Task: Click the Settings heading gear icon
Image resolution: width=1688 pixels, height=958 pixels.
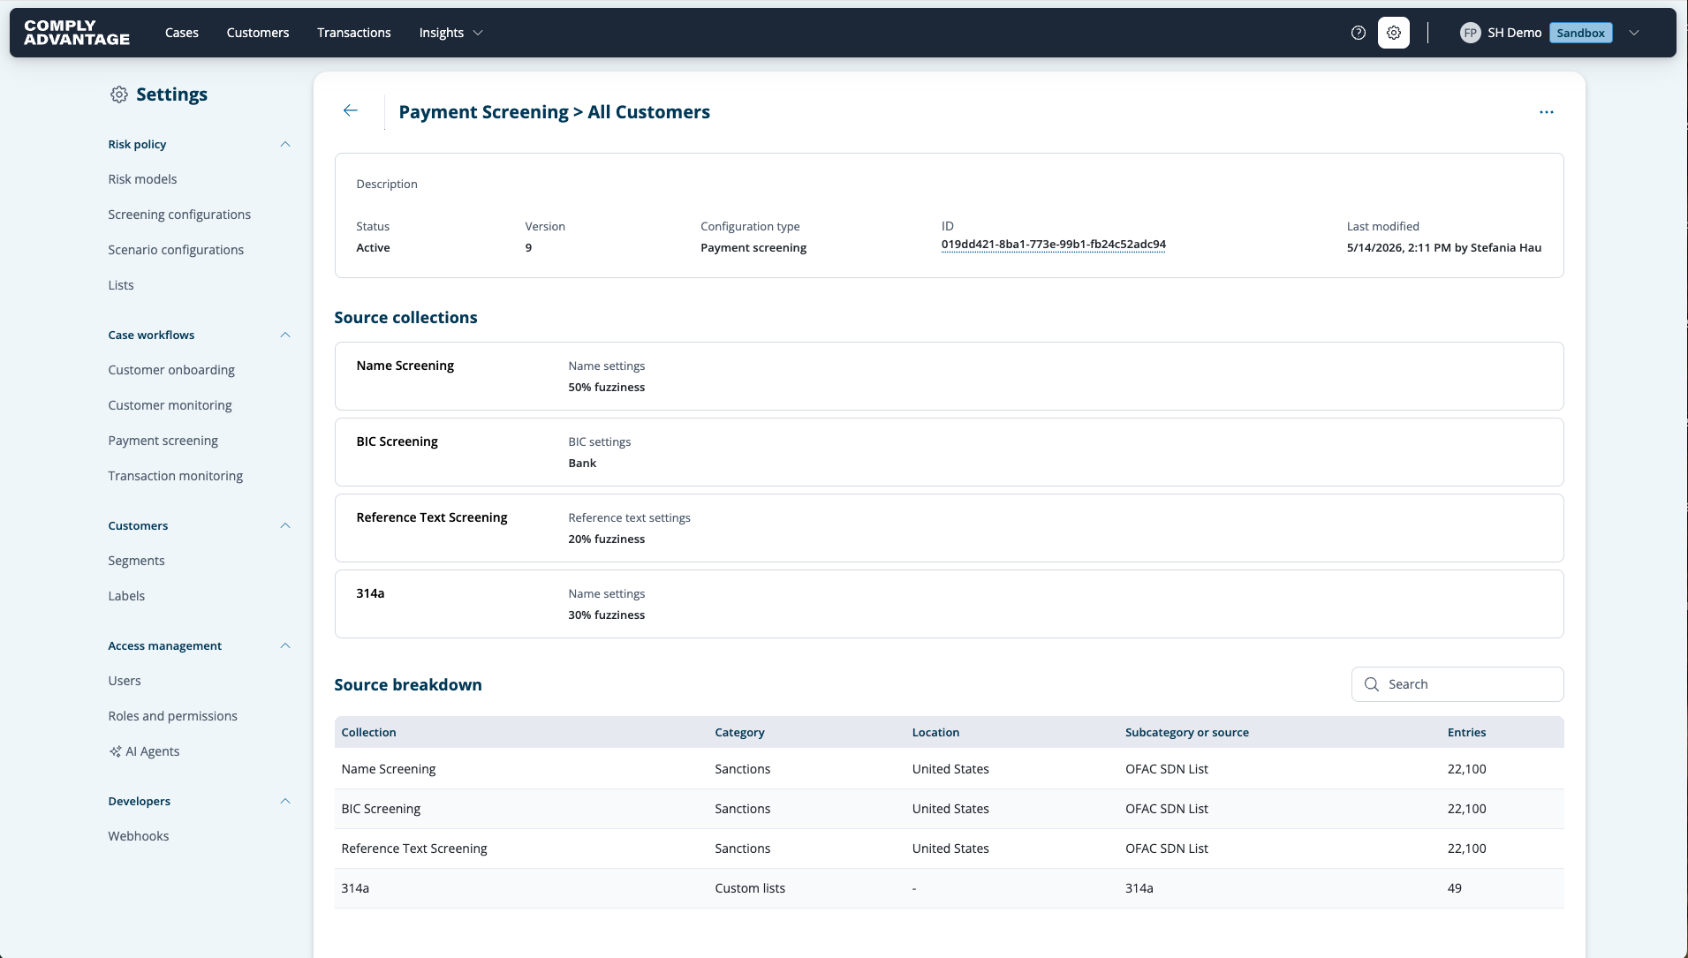Action: point(119,94)
